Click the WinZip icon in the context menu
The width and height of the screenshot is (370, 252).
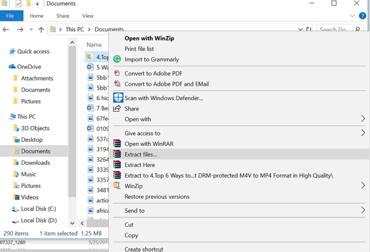(117, 186)
